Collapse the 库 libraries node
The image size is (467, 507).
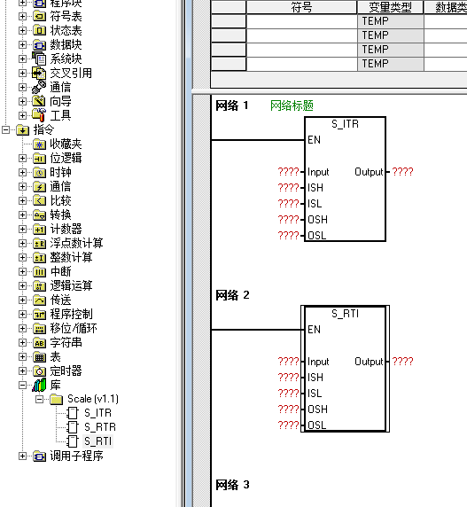22,385
